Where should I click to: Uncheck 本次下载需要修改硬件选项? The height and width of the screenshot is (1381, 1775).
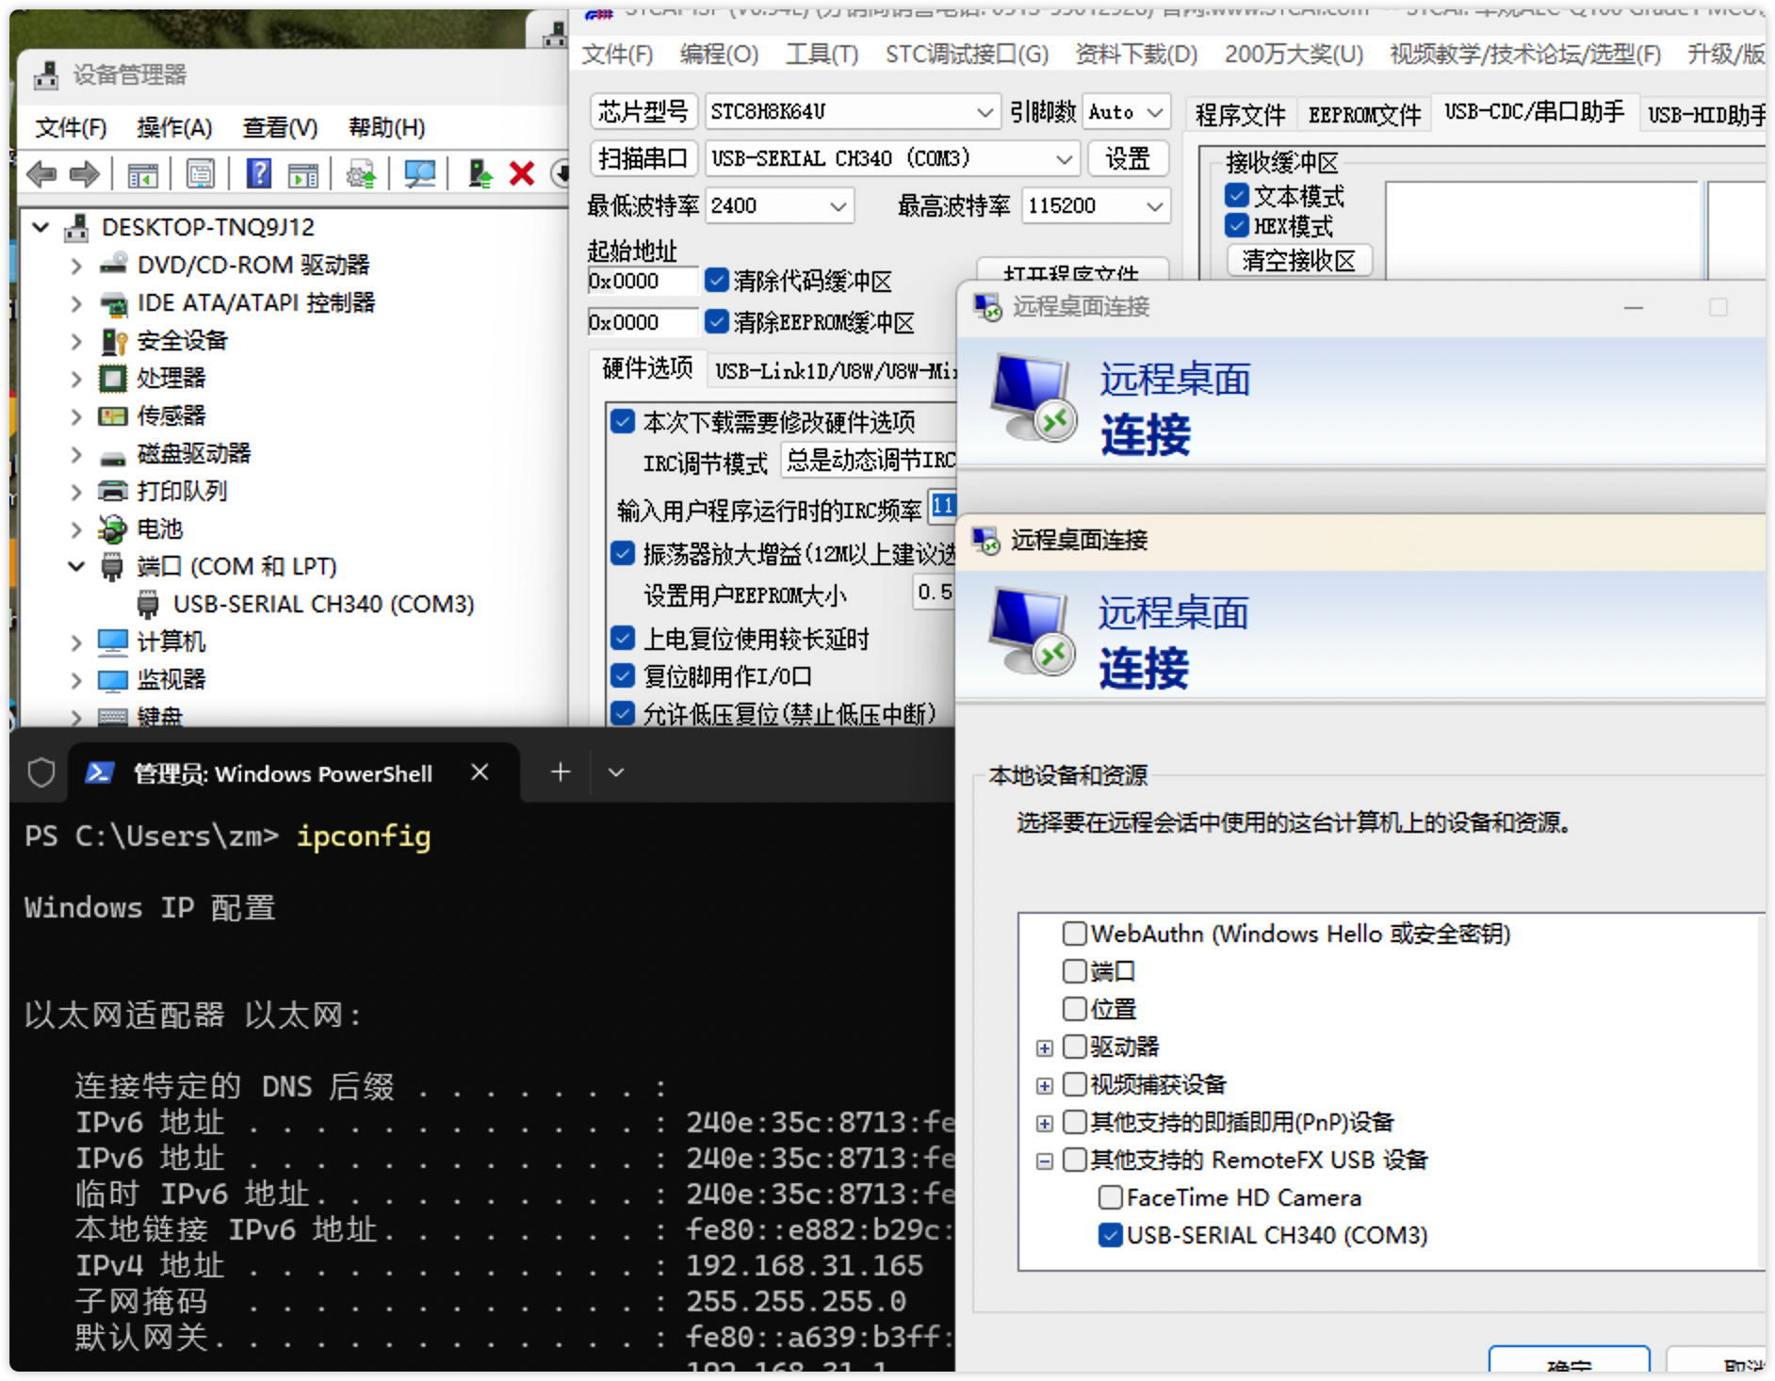(622, 421)
